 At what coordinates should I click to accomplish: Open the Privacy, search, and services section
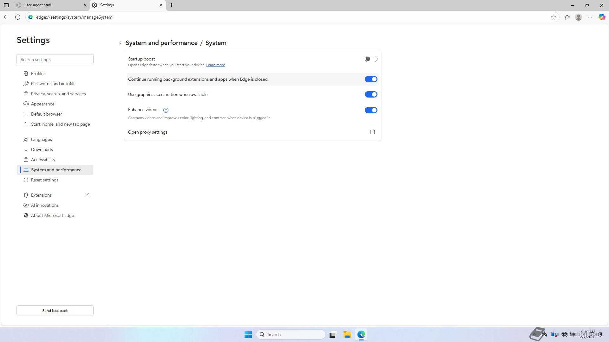pos(58,94)
